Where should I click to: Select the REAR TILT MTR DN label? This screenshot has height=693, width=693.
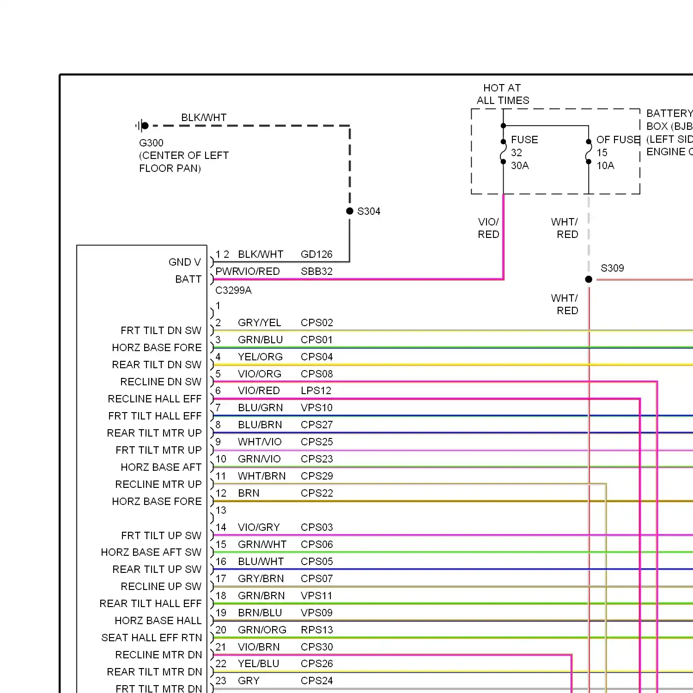pos(154,672)
